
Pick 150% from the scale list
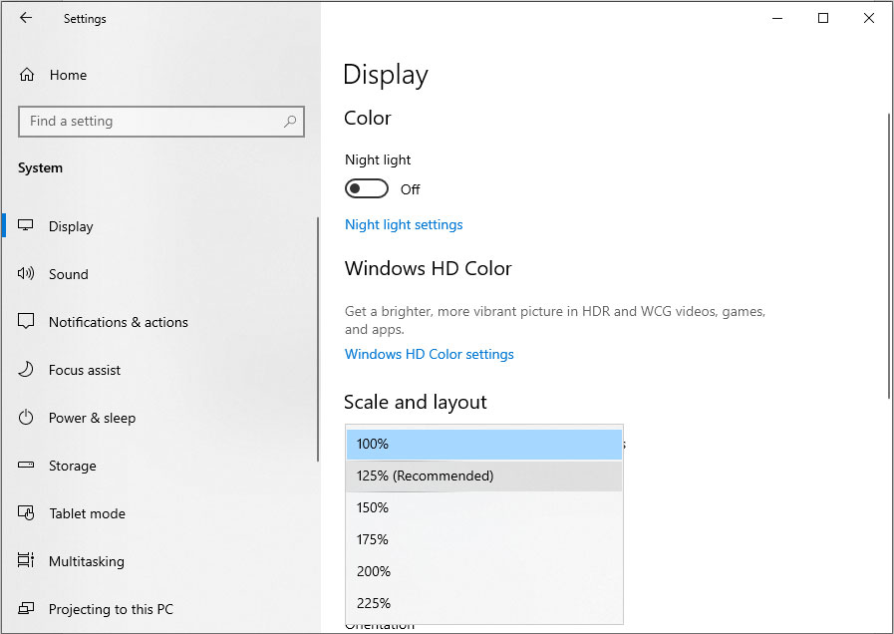(x=483, y=507)
